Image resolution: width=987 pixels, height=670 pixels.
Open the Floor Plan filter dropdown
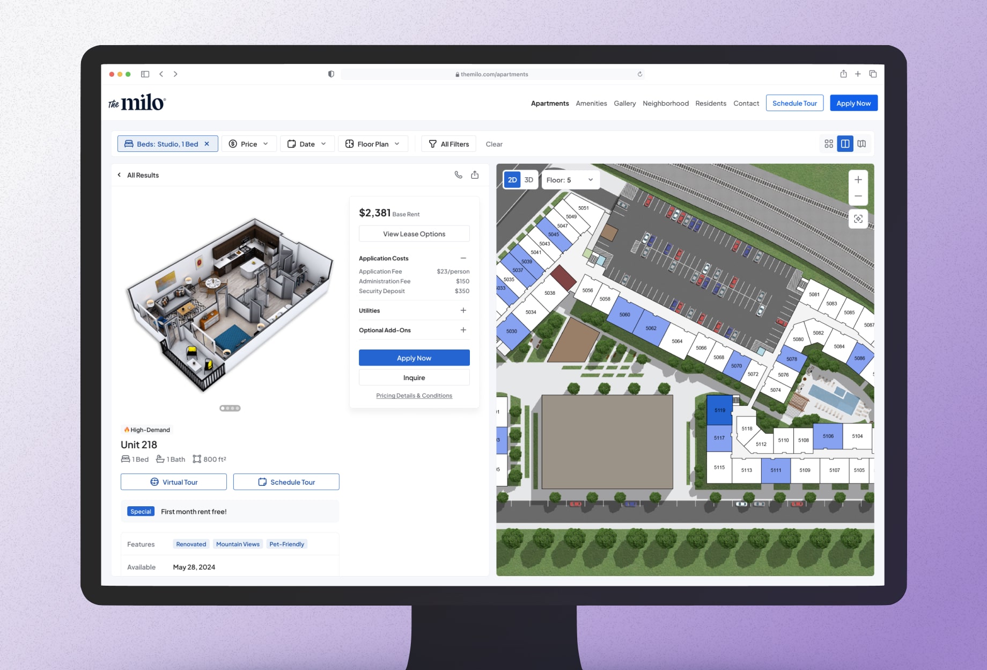pyautogui.click(x=373, y=144)
